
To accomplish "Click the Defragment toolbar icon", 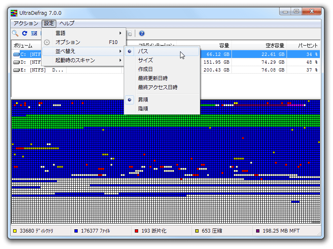I will (34, 33).
